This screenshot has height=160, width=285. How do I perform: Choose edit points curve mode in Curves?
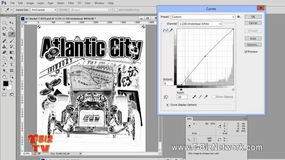[165, 31]
